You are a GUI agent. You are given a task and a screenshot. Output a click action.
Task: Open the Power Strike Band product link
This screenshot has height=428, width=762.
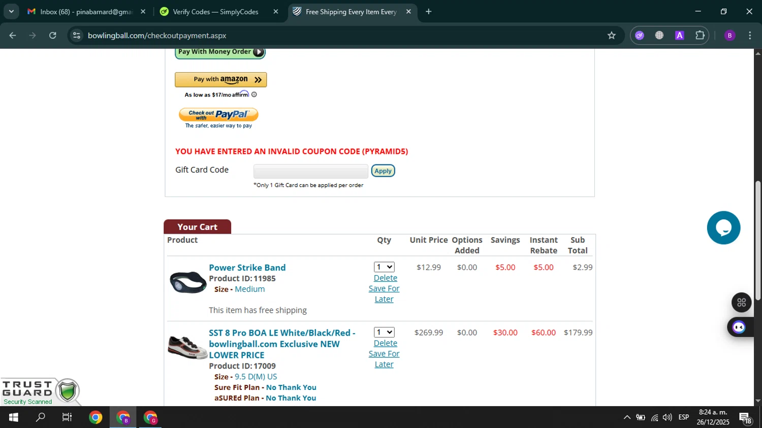pos(247,268)
